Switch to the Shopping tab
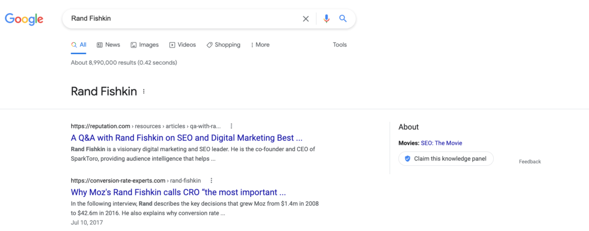The image size is (589, 231). (x=223, y=45)
